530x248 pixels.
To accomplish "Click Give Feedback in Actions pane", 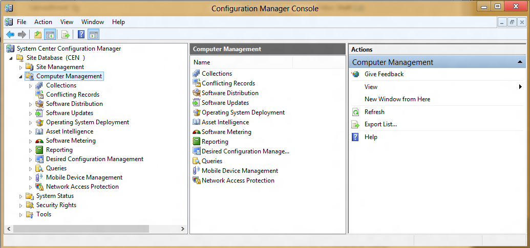I will (x=384, y=74).
